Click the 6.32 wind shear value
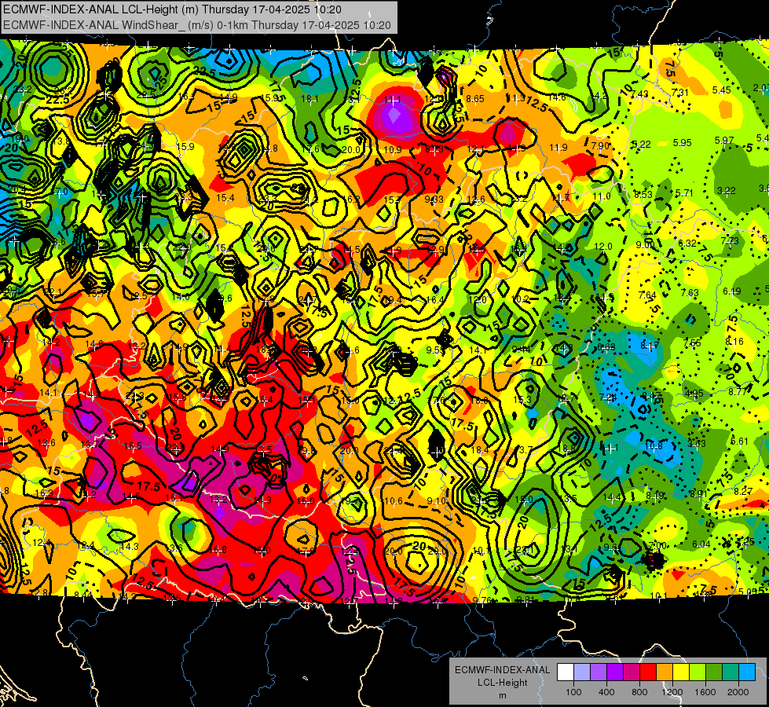The width and height of the screenshot is (769, 707). [x=687, y=243]
